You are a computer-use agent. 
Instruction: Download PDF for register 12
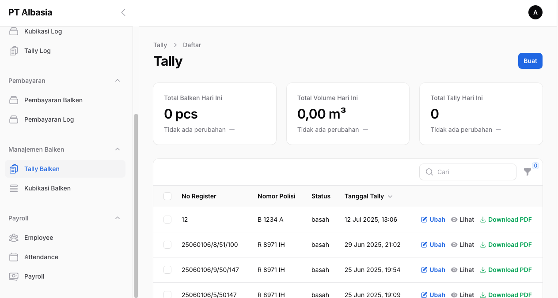point(505,220)
